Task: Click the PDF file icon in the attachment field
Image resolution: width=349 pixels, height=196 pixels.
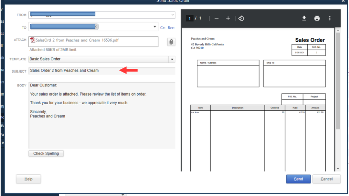Action: tap(33, 40)
